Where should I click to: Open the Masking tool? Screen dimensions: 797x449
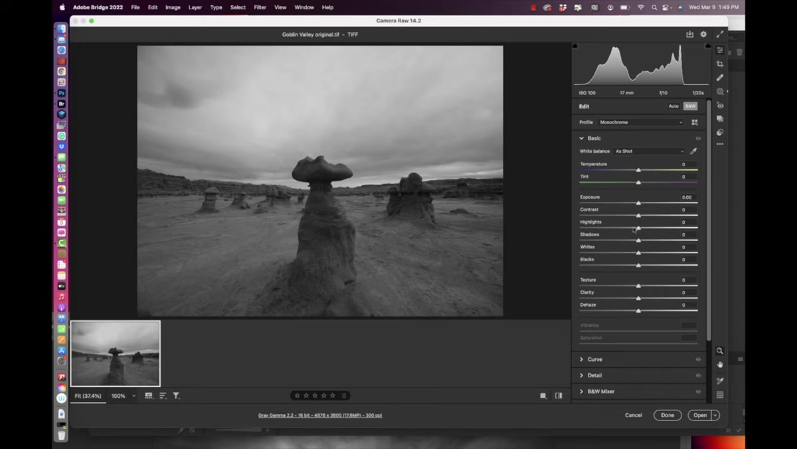[720, 92]
